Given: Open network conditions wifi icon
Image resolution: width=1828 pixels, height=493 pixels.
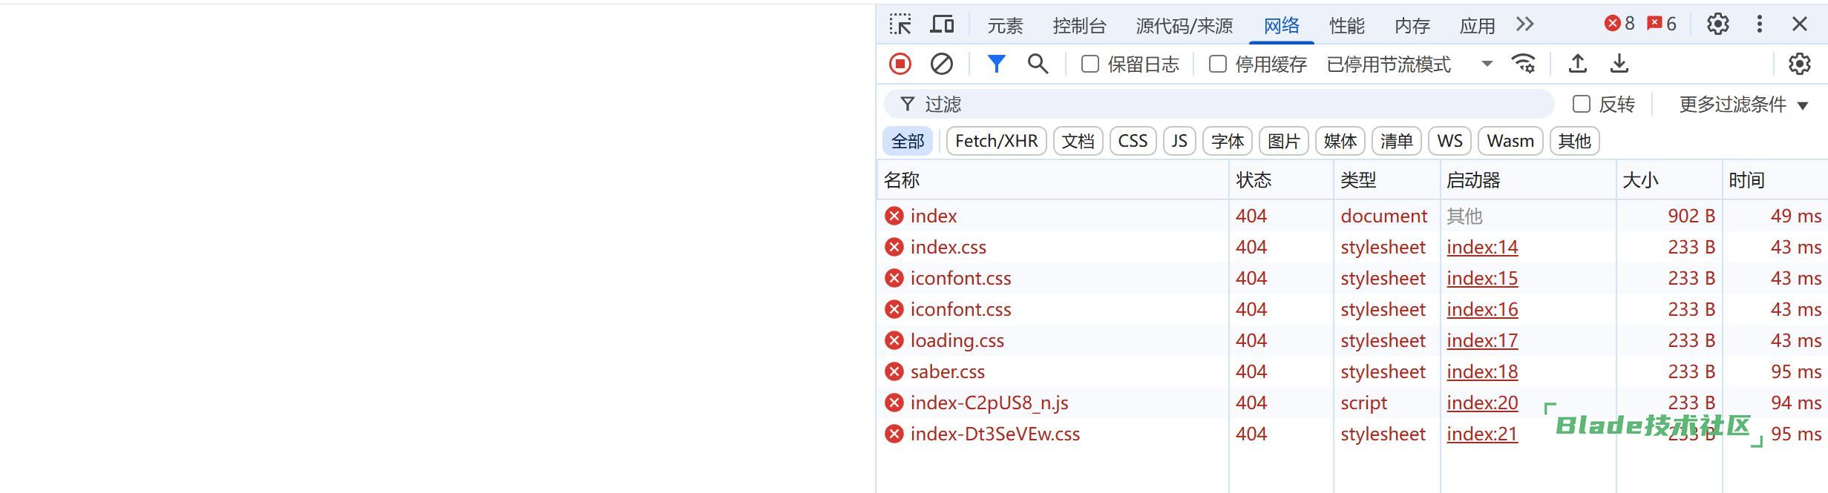Looking at the screenshot, I should 1524,64.
